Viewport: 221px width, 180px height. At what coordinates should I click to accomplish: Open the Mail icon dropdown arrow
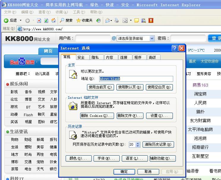click(x=111, y=21)
